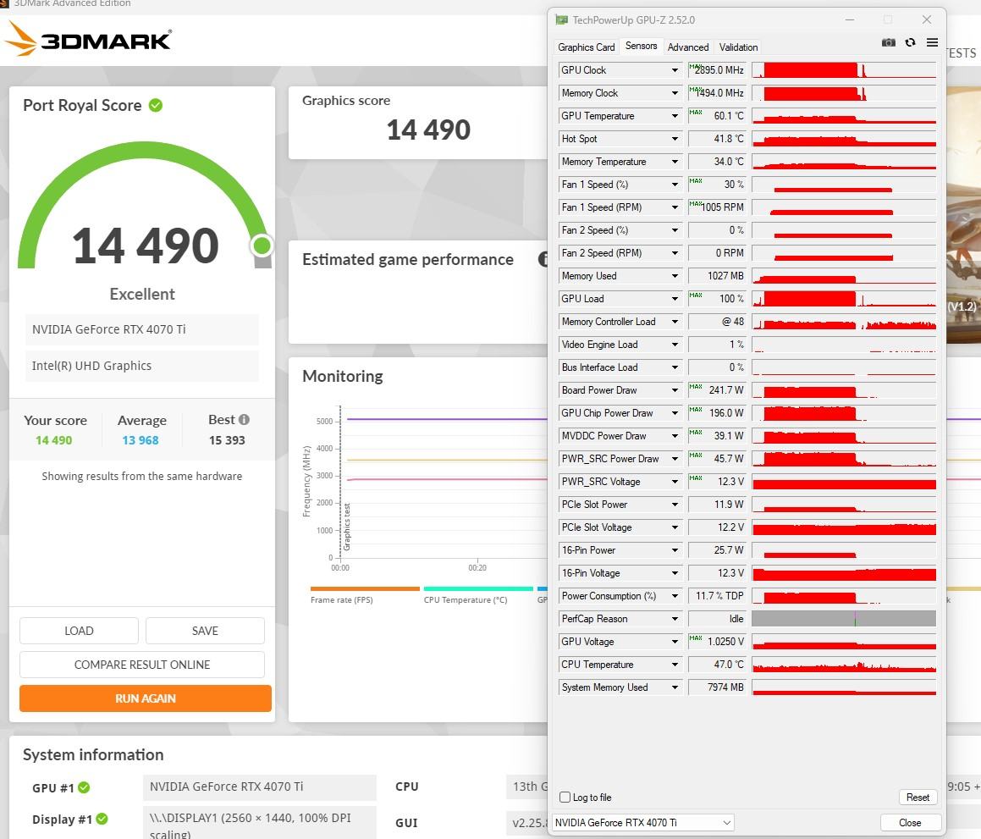
Task: Open the Memory Temperature sensor dropdown
Action: click(675, 162)
